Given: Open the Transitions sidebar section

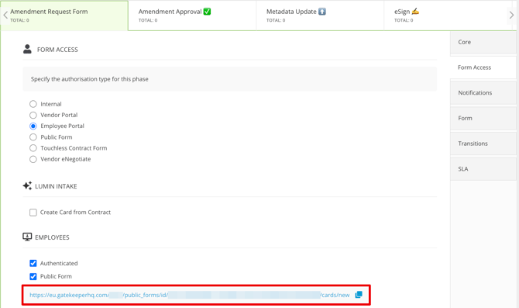Looking at the screenshot, I should [x=483, y=144].
